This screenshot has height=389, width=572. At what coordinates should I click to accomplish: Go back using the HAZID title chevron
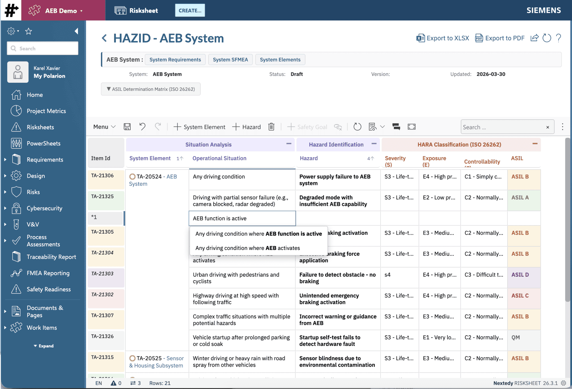tap(104, 38)
